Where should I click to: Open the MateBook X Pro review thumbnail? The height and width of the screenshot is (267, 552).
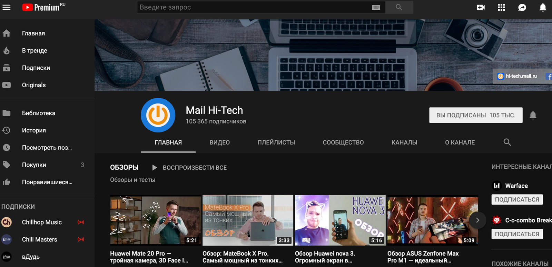(x=248, y=220)
